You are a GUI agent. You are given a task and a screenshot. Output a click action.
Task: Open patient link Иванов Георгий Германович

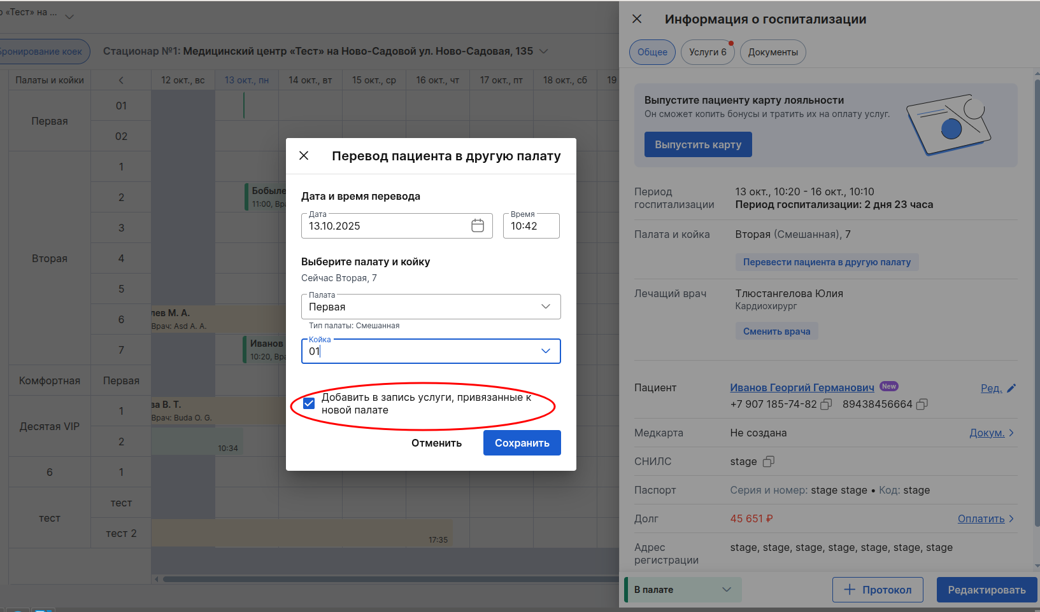click(802, 387)
